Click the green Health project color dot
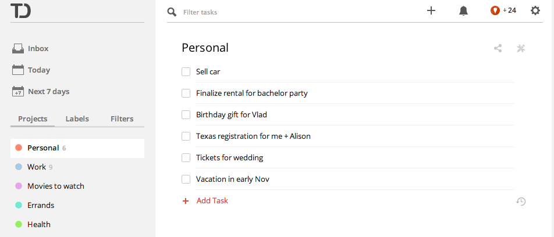The image size is (554, 237). click(19, 225)
